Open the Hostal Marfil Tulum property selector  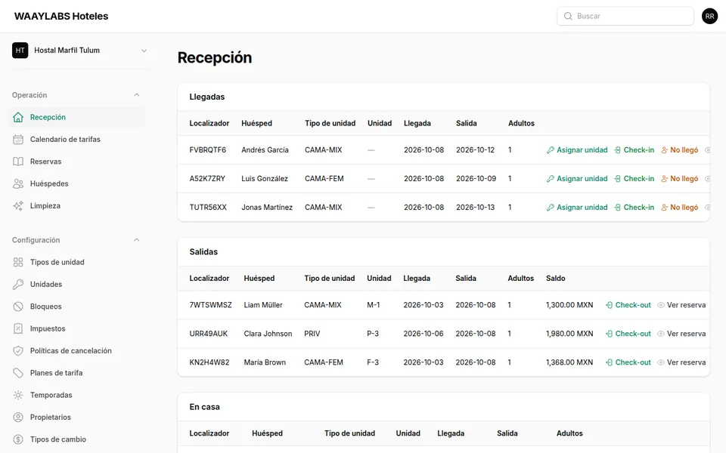(80, 51)
